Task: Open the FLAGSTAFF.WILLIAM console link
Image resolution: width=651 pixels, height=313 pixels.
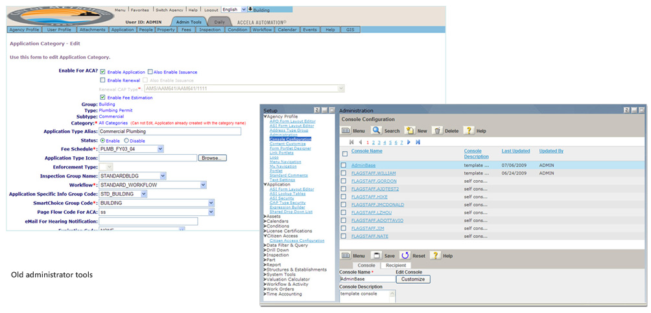Action: coord(373,173)
